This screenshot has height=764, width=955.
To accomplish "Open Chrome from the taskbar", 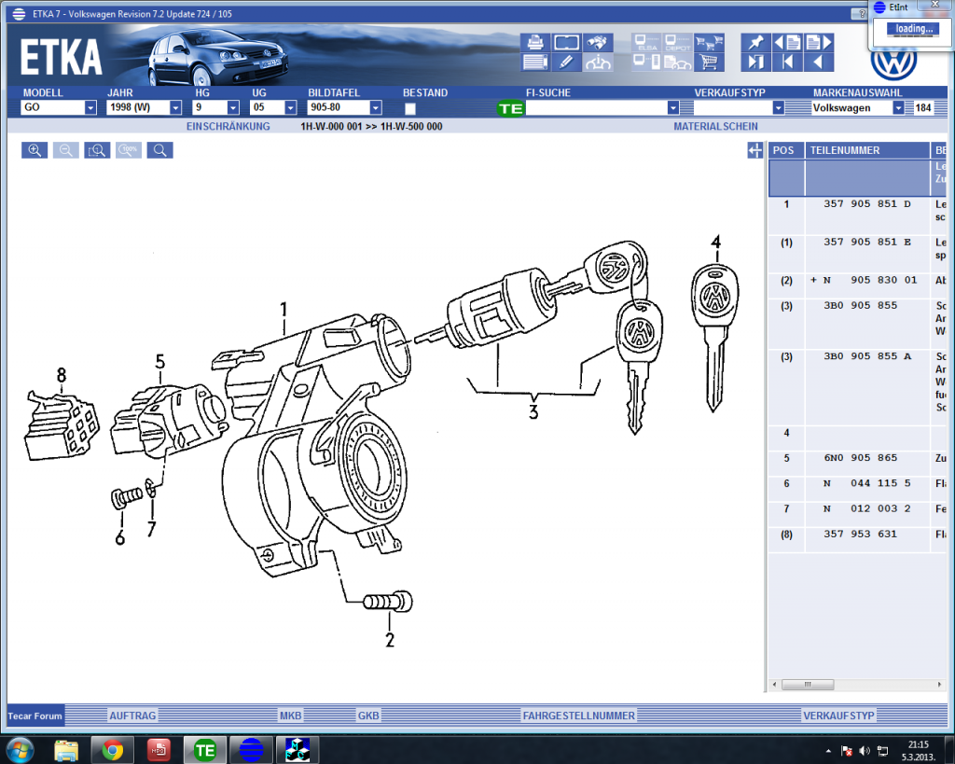I will tap(113, 750).
